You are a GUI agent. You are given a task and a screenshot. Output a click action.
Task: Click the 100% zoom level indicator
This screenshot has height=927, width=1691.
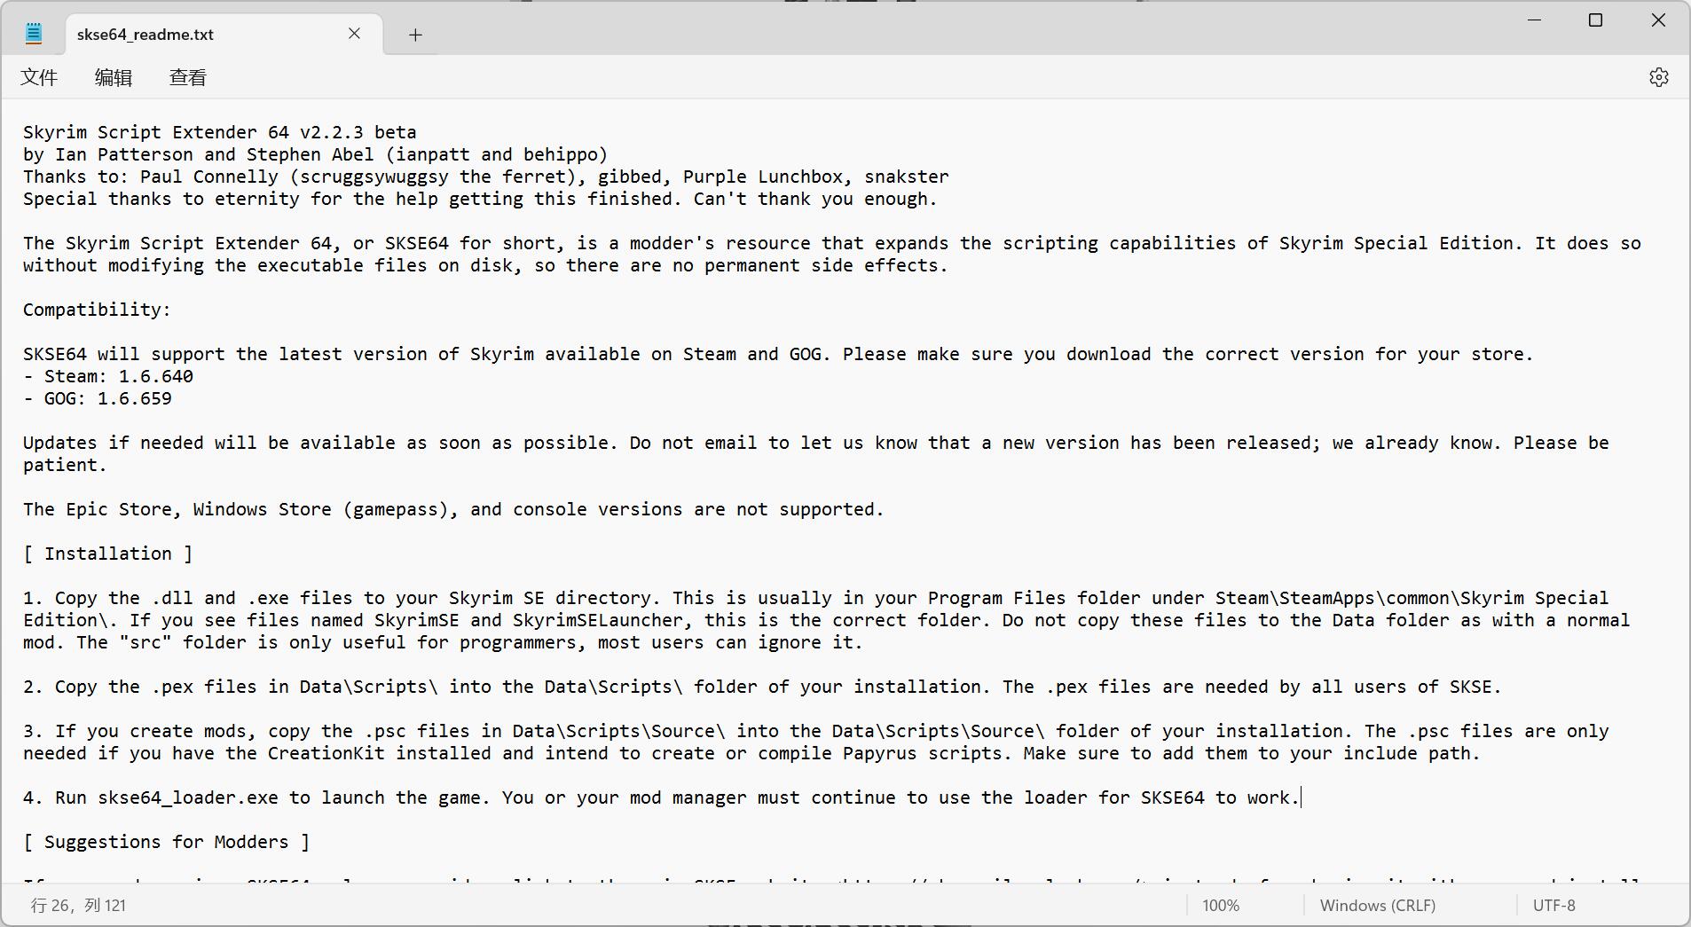(1221, 906)
